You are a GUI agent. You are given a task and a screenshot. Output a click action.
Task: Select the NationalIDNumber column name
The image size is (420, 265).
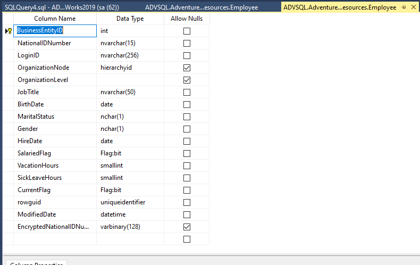[x=55, y=43]
